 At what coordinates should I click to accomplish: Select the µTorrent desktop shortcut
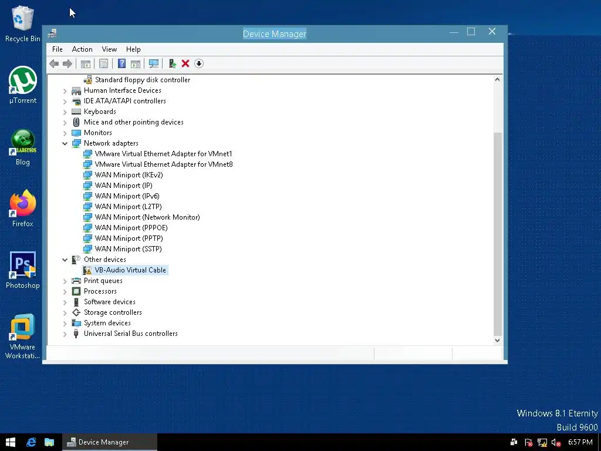click(23, 85)
